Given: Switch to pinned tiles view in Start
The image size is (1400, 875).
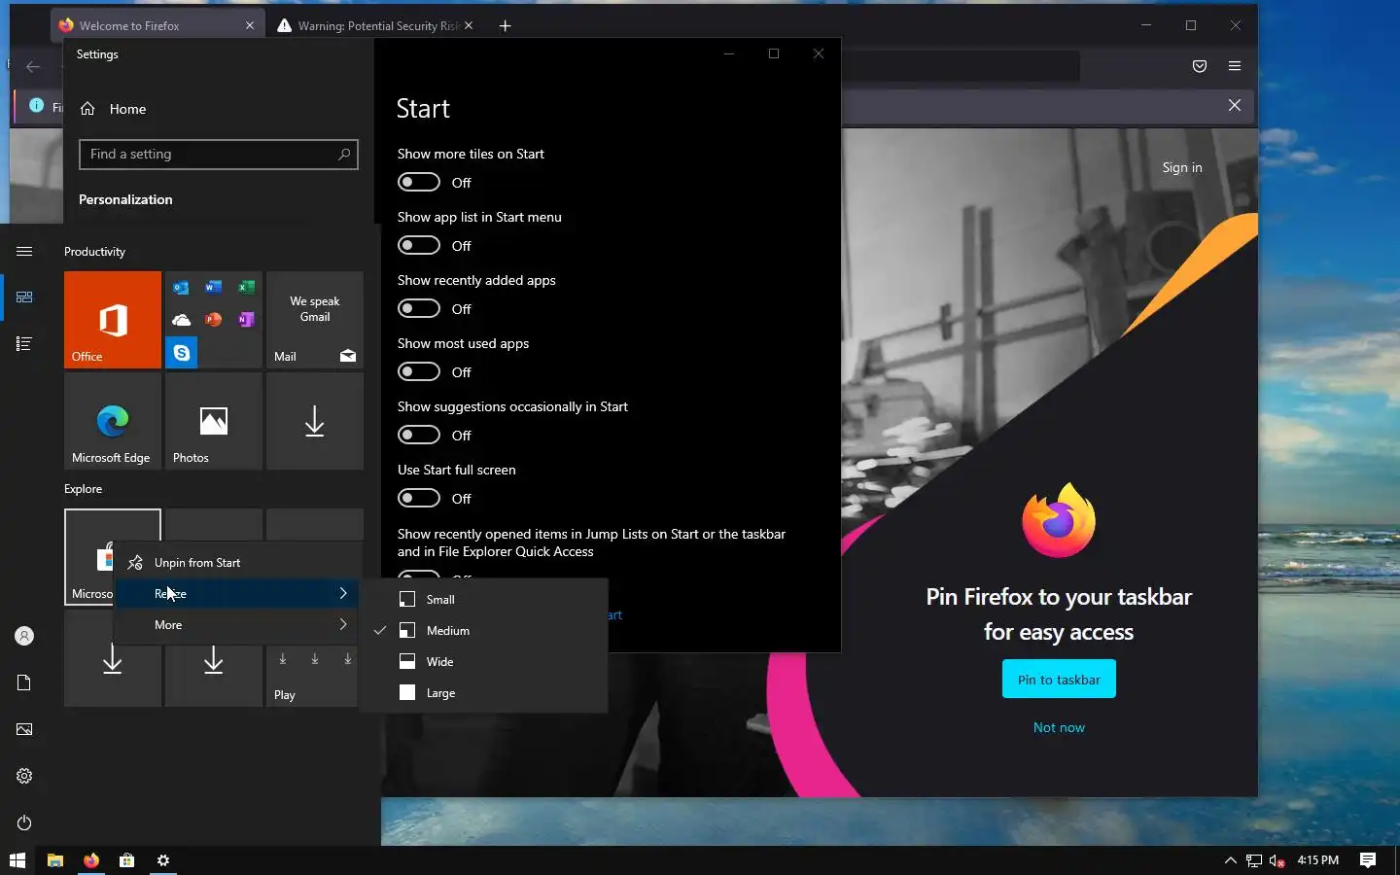Looking at the screenshot, I should (24, 297).
